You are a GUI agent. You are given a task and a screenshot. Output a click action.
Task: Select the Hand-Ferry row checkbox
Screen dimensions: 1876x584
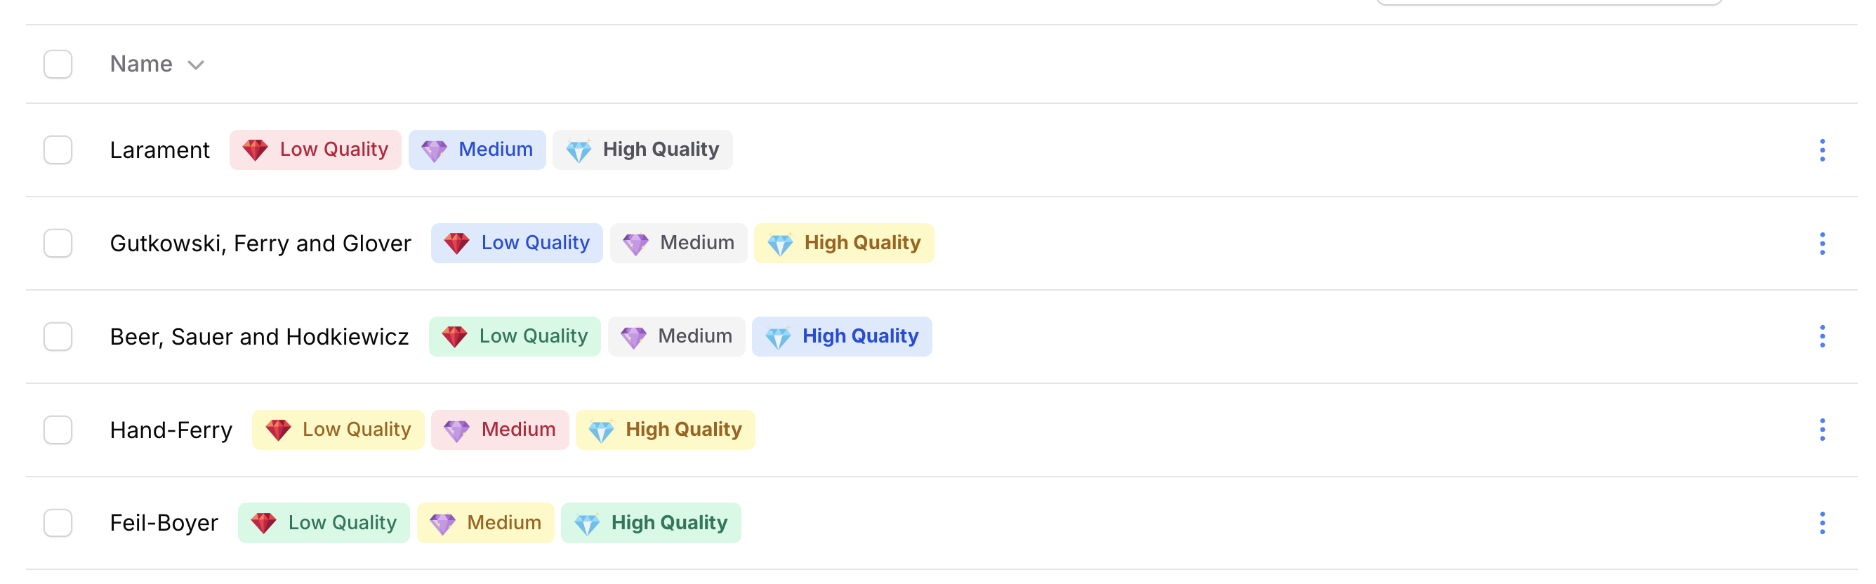[58, 430]
